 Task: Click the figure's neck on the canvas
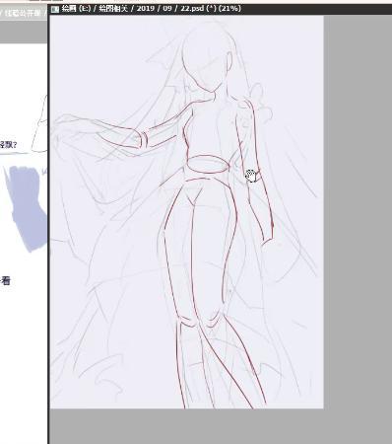coord(215,96)
